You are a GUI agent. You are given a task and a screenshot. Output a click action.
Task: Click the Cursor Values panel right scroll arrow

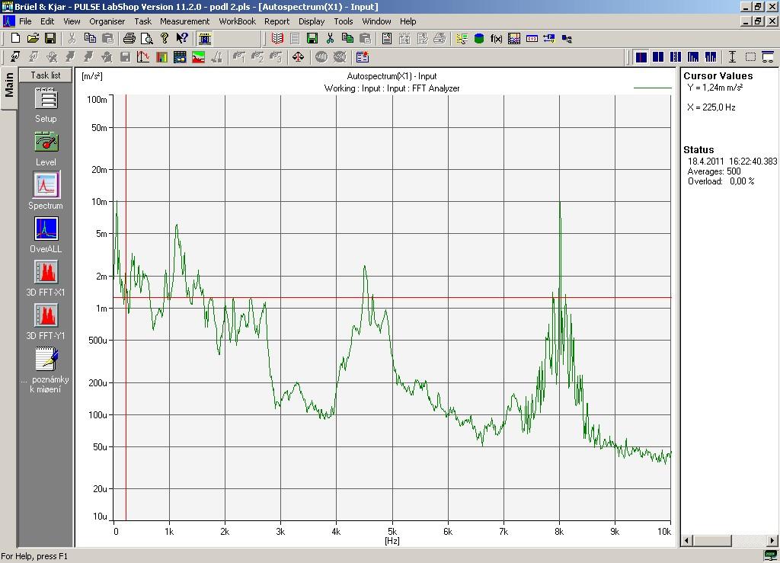[x=772, y=541]
